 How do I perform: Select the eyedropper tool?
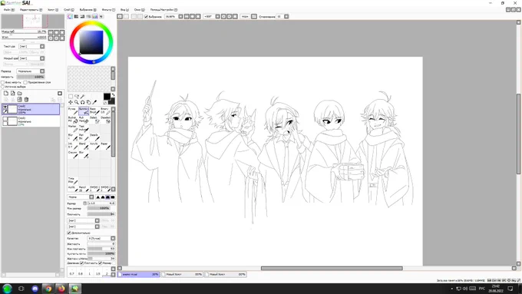point(94,102)
